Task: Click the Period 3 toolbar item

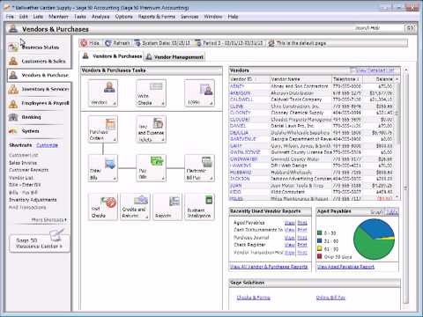Action: pos(229,43)
